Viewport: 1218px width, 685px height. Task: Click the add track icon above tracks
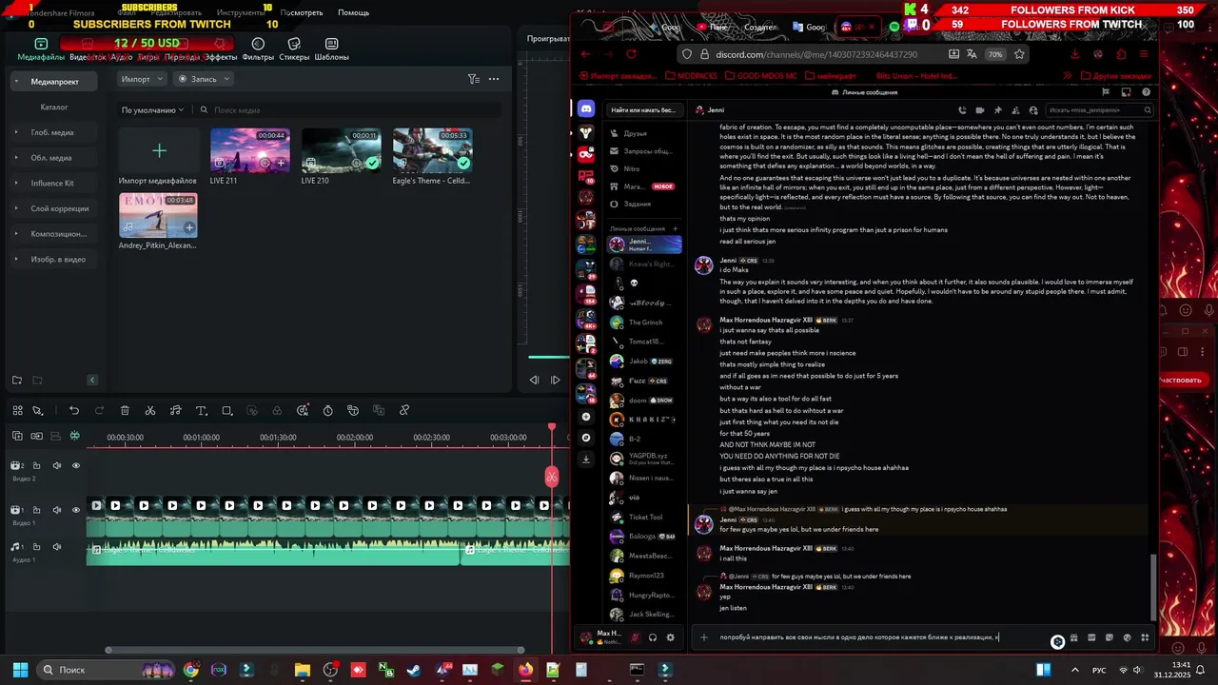point(17,437)
